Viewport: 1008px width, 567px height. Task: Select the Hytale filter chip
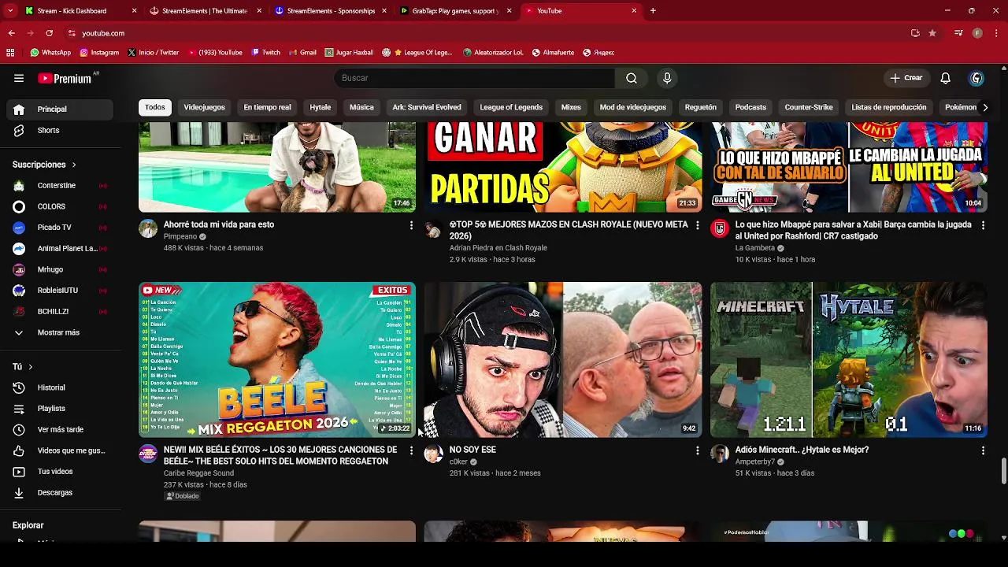coord(320,107)
